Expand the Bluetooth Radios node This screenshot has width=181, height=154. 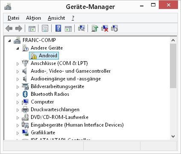(x=18, y=95)
